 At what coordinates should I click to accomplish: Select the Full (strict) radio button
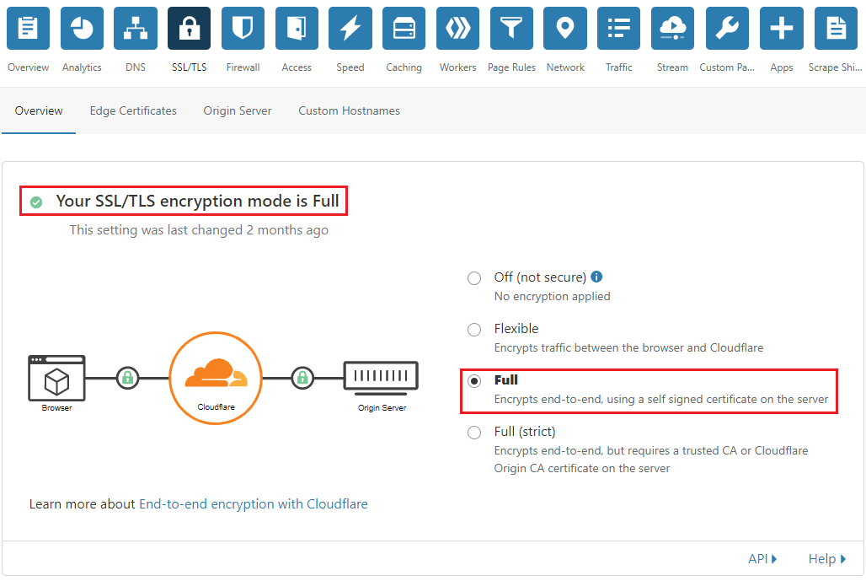pyautogui.click(x=474, y=433)
